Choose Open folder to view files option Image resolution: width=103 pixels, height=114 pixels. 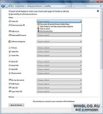tap(59, 27)
